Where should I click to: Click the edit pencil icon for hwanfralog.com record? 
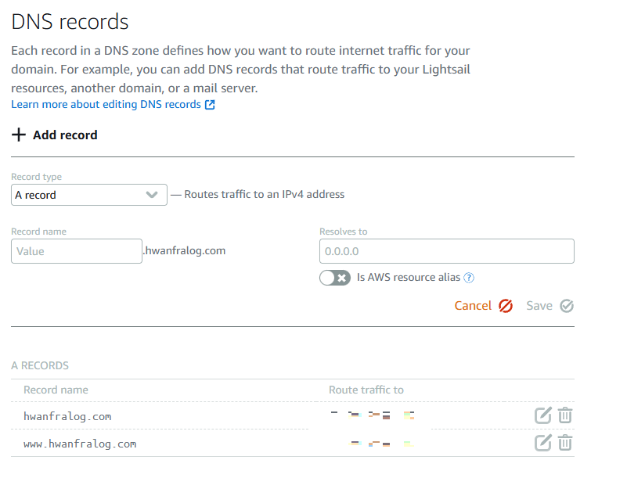543,415
